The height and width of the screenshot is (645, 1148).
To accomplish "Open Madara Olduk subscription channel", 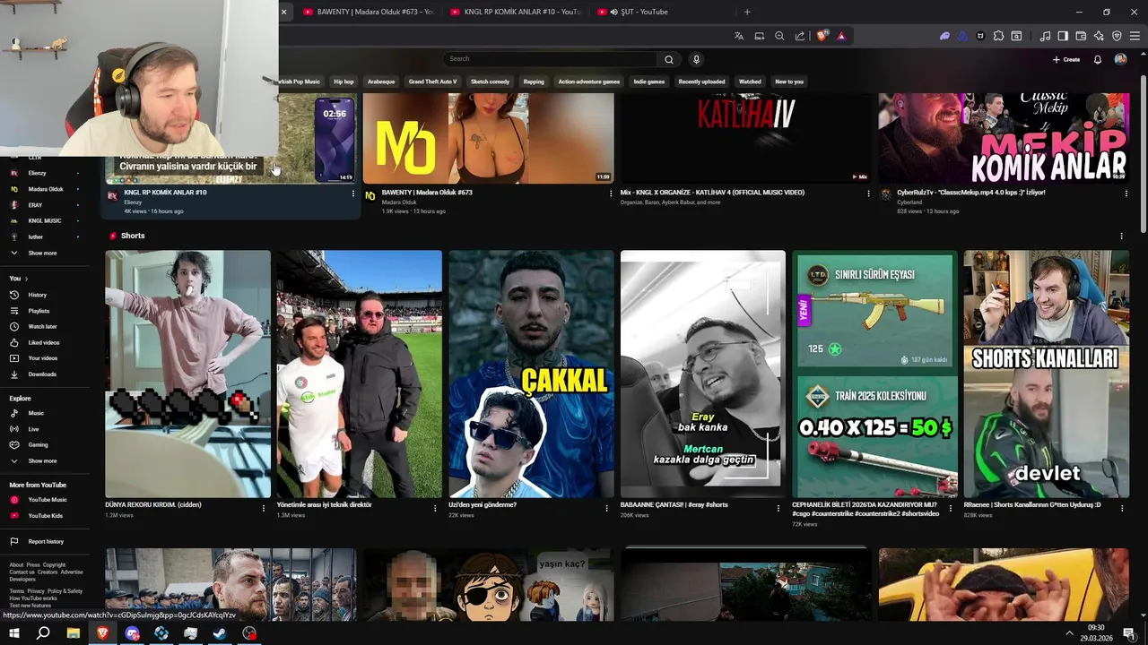I will tap(45, 189).
